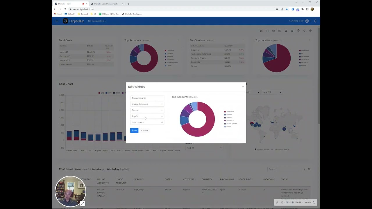
Task: Click the page vertical scrollbar
Action: click(319, 75)
